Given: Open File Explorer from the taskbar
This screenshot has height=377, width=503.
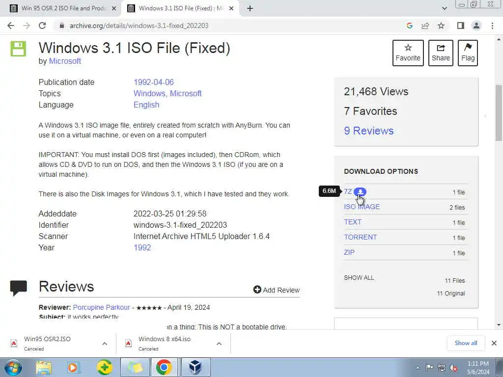Looking at the screenshot, I should pyautogui.click(x=44, y=367).
